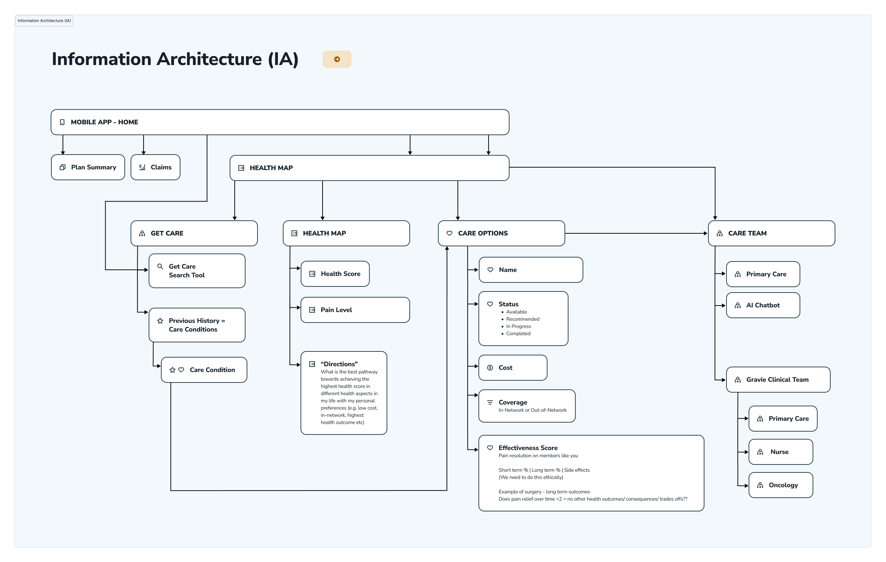Click the list icon in lower HEALTH MAP box
The width and height of the screenshot is (886, 562).
(294, 233)
